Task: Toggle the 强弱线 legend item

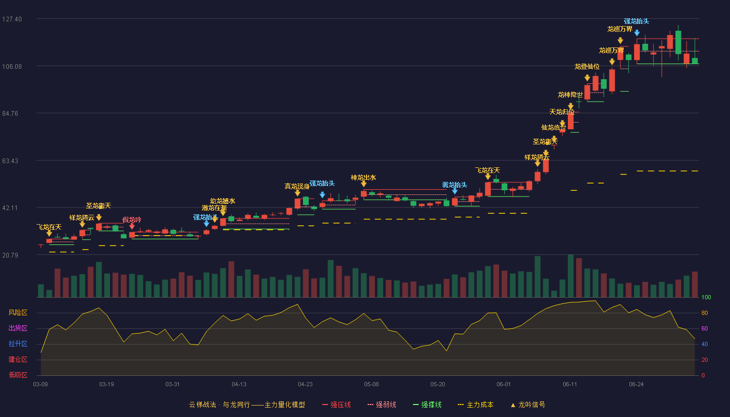Action: (382, 404)
